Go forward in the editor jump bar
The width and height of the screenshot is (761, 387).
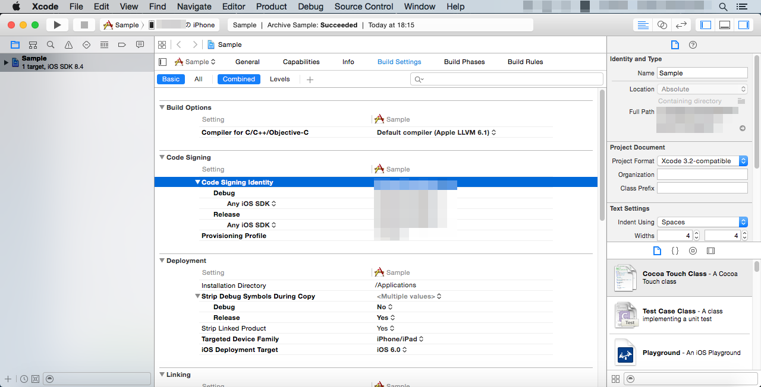tap(194, 45)
